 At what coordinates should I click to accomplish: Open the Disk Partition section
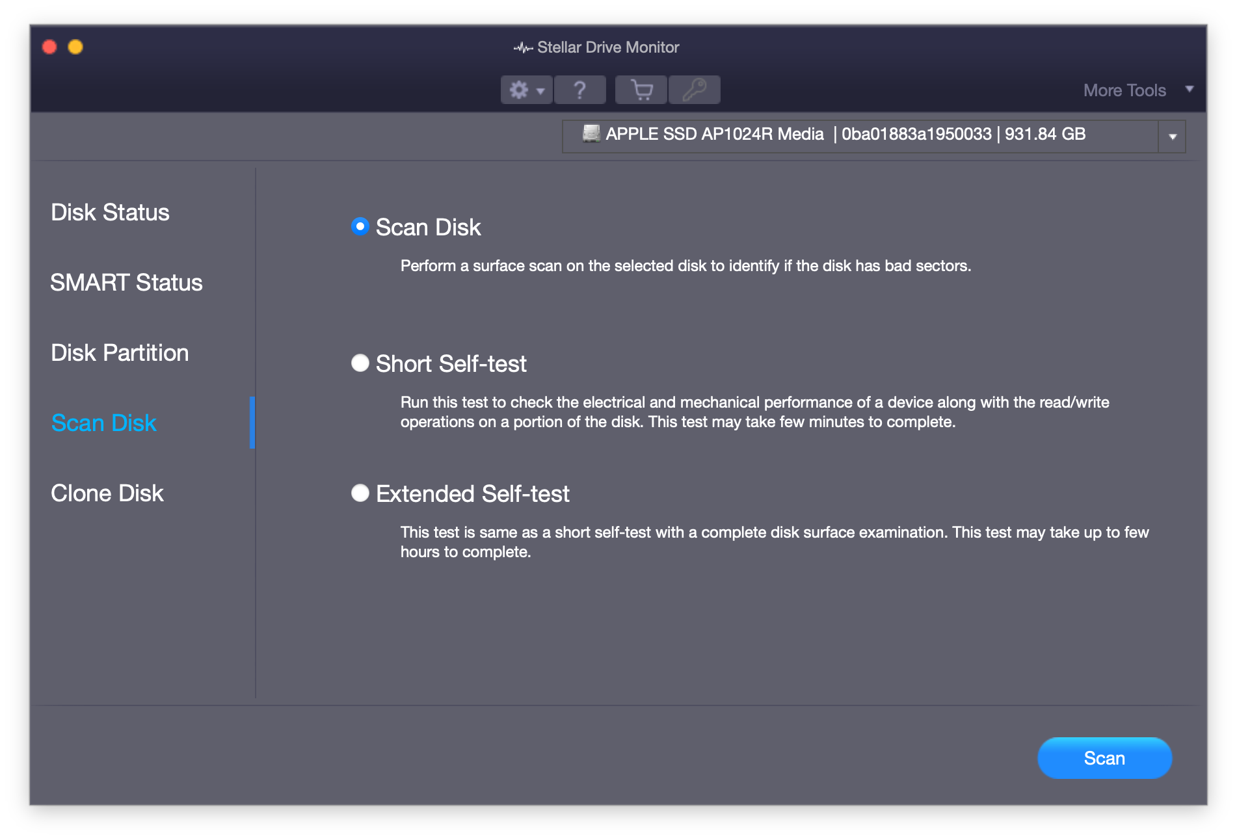click(119, 353)
